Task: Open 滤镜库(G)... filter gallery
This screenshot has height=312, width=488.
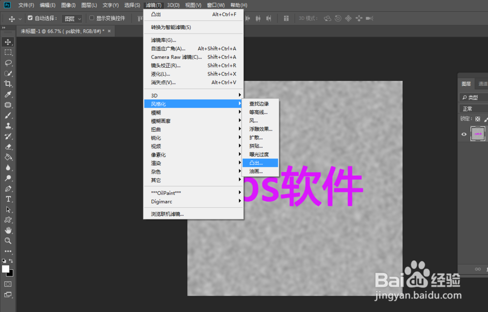Action: pos(193,40)
